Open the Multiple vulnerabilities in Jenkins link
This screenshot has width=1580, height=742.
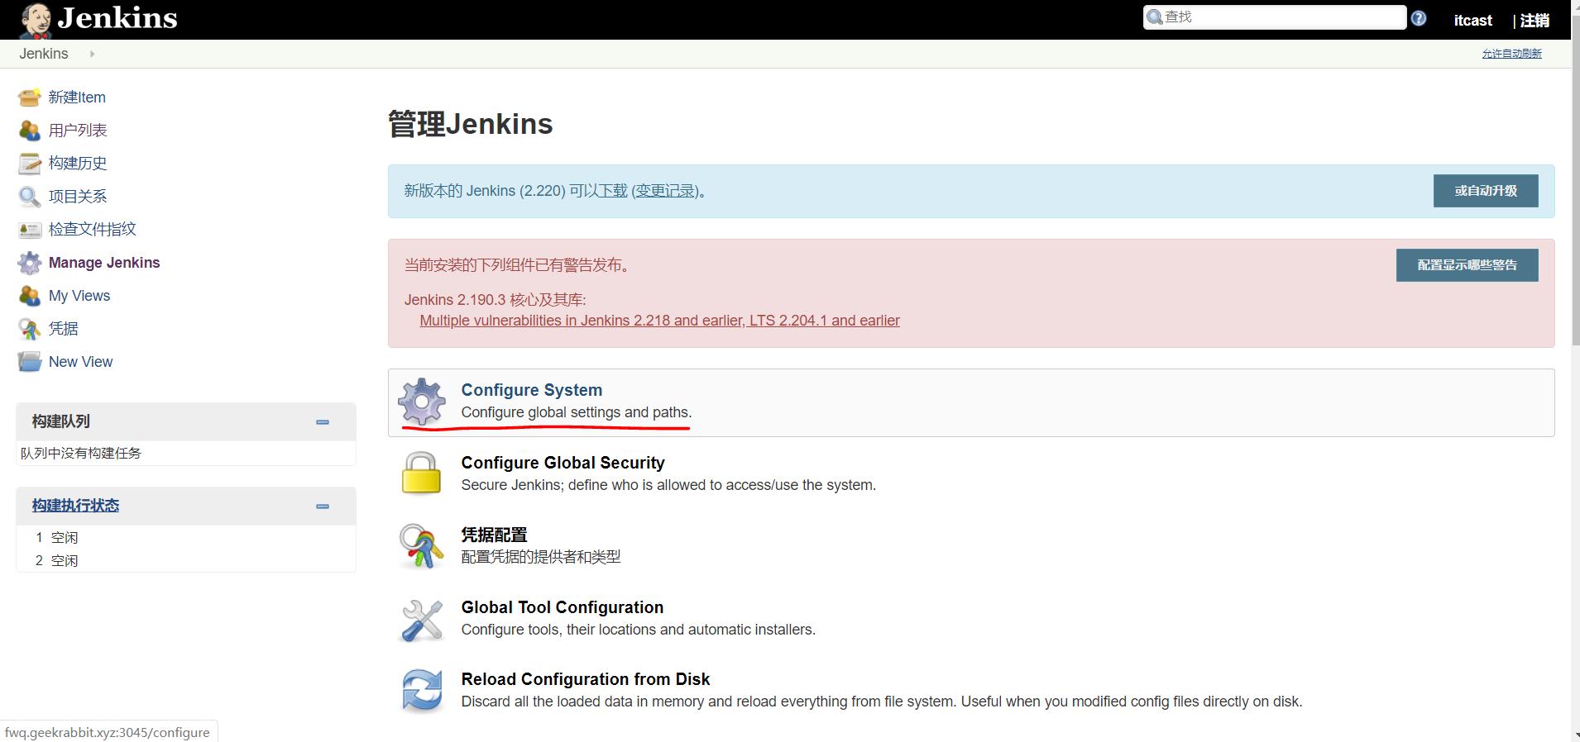pyautogui.click(x=659, y=321)
